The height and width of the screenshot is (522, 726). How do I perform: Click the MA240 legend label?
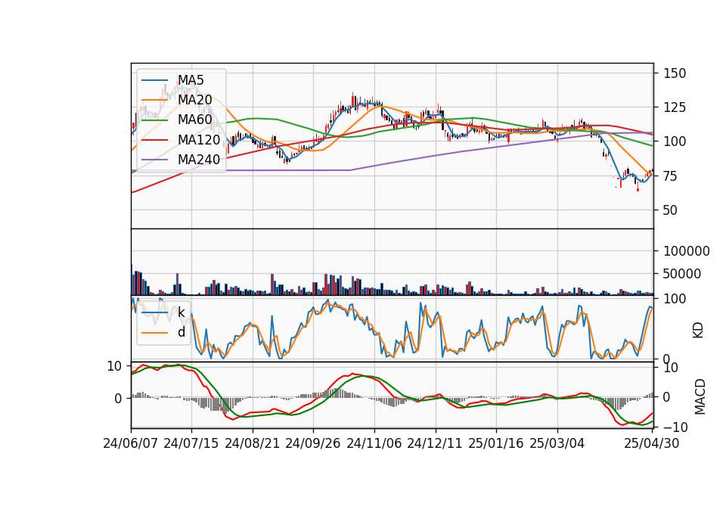tap(199, 160)
